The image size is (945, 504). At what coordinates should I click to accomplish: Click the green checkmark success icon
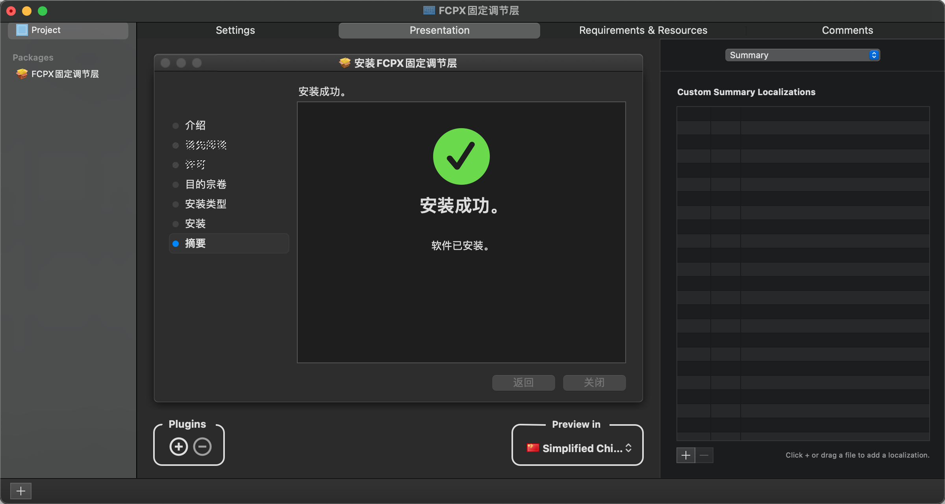pos(461,156)
